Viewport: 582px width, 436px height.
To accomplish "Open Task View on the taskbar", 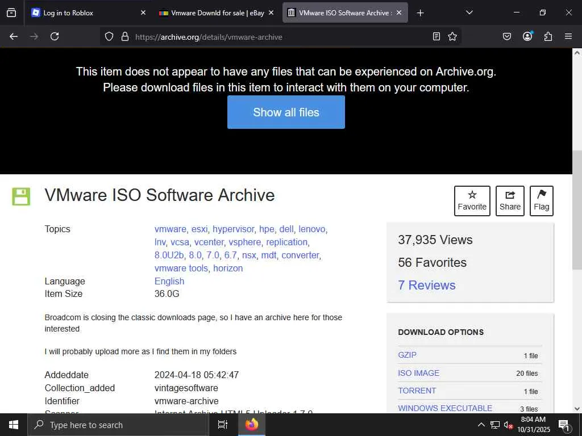I will tap(222, 425).
